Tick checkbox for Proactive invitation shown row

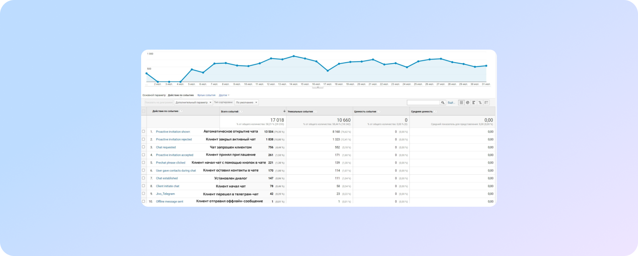144,132
